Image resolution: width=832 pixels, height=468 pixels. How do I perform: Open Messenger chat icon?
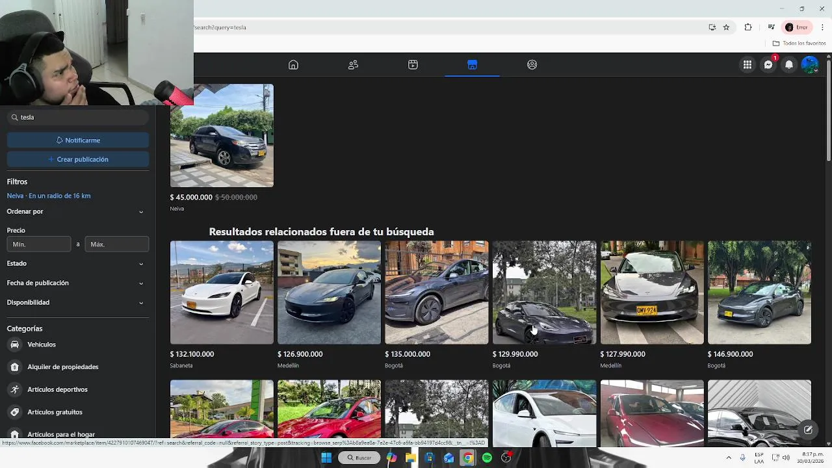coord(768,64)
